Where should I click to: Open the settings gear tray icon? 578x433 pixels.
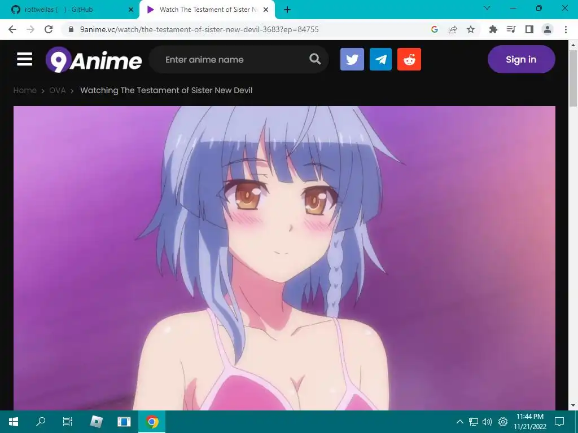[x=503, y=422]
